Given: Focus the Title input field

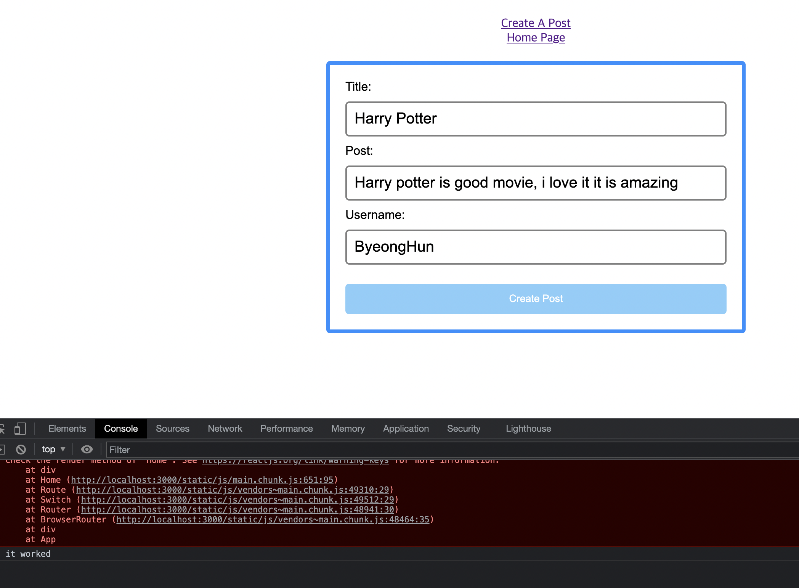Looking at the screenshot, I should coord(536,119).
